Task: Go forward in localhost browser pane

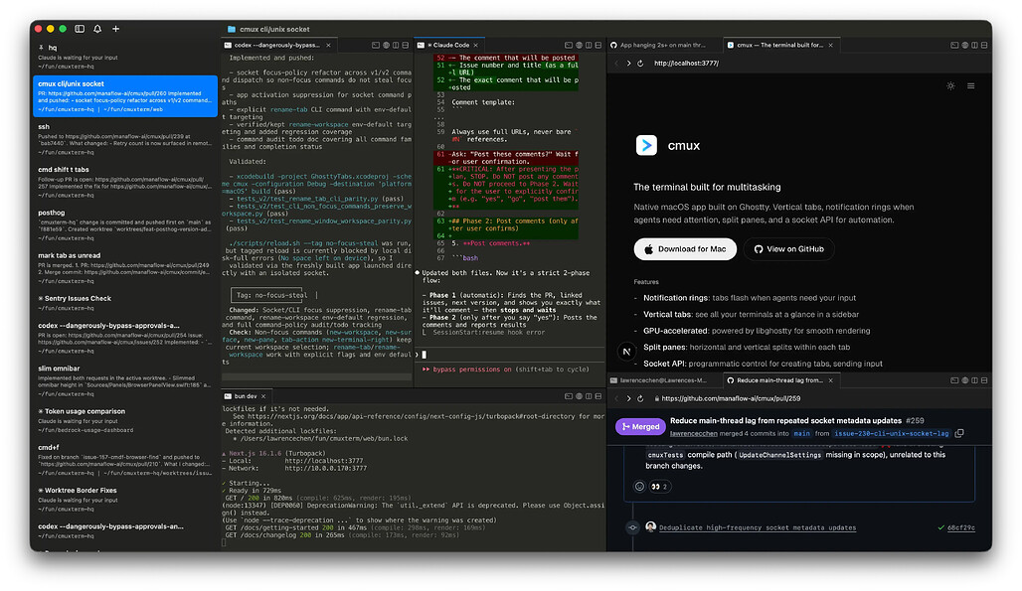Action: 628,64
